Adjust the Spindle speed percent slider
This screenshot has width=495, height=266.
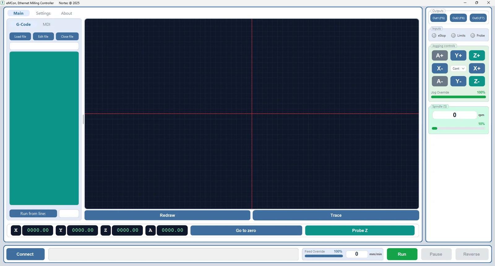pos(458,128)
